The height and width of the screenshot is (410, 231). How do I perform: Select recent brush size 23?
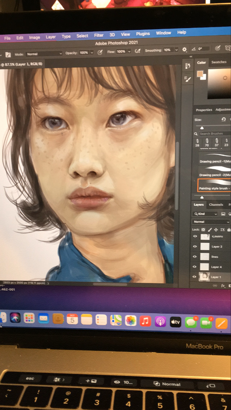[x=226, y=142]
